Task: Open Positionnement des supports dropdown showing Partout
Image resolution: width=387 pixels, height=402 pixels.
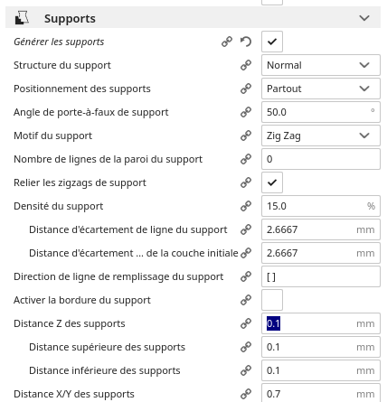Action: 321,89
